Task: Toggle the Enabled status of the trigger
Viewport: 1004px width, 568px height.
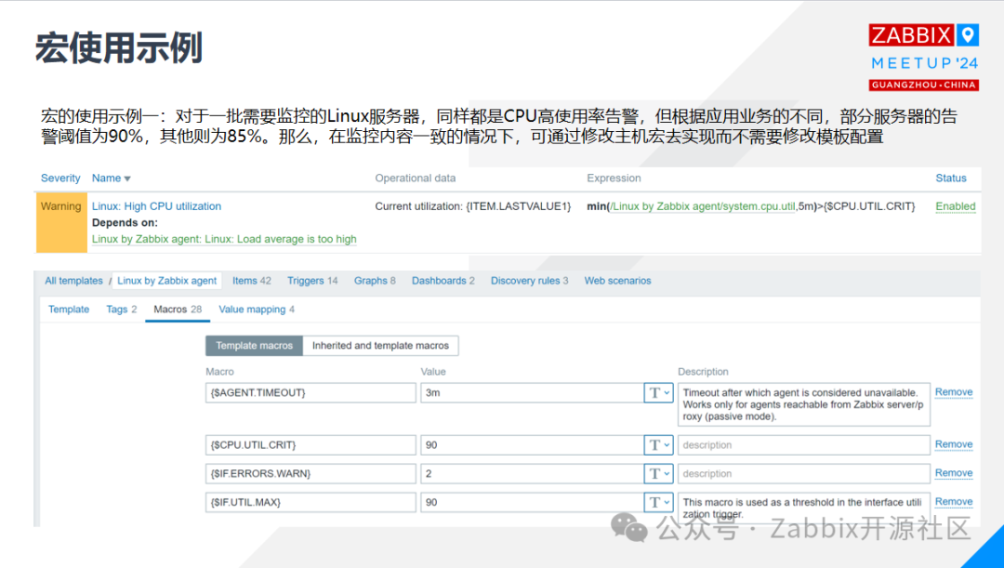Action: (x=956, y=206)
